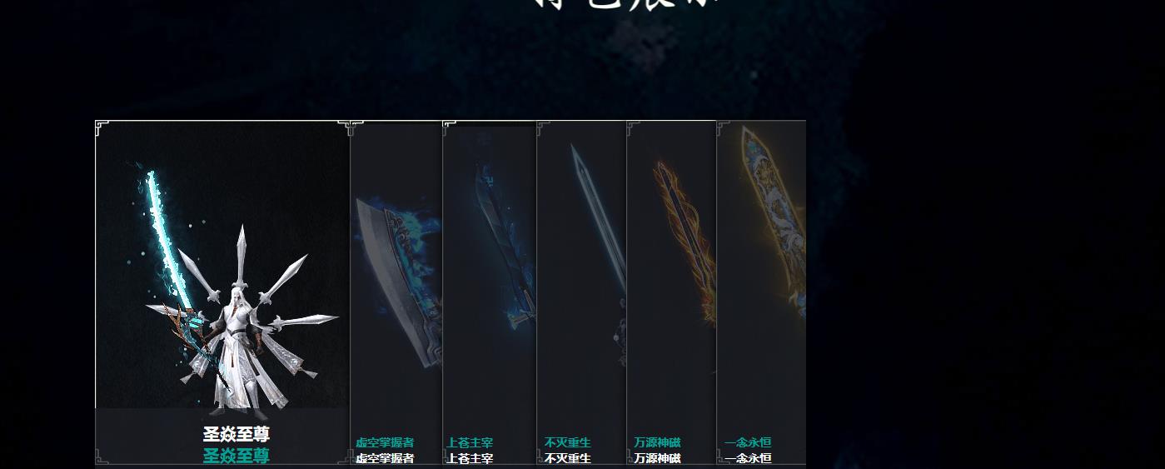
Task: Click the teal 圣焱至尊 subtitle text
Action: 236,455
